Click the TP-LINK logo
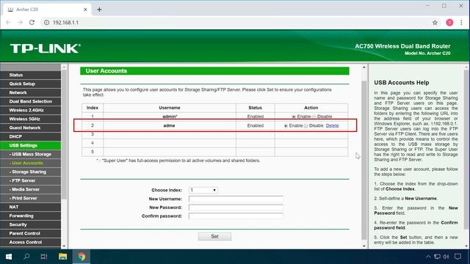This screenshot has height=264, width=470. click(x=46, y=48)
